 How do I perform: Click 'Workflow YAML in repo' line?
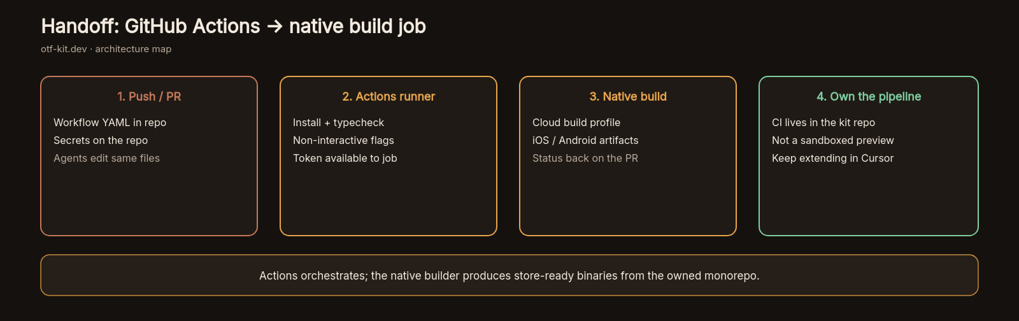(x=110, y=122)
